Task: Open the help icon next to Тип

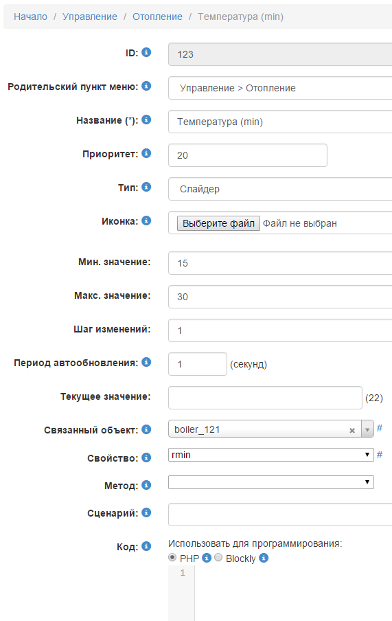Action: (x=146, y=187)
